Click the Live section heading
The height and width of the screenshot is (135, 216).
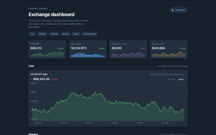coord(31,66)
